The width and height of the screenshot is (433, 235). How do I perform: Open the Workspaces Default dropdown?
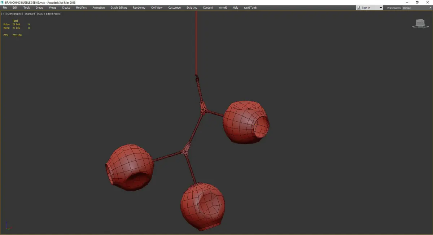click(x=417, y=8)
